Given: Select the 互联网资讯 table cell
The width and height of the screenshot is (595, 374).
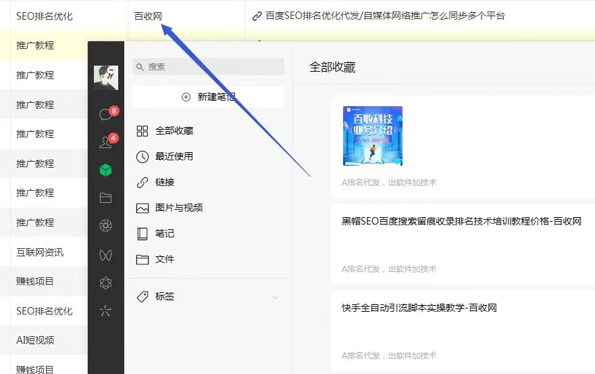Looking at the screenshot, I should (x=40, y=252).
